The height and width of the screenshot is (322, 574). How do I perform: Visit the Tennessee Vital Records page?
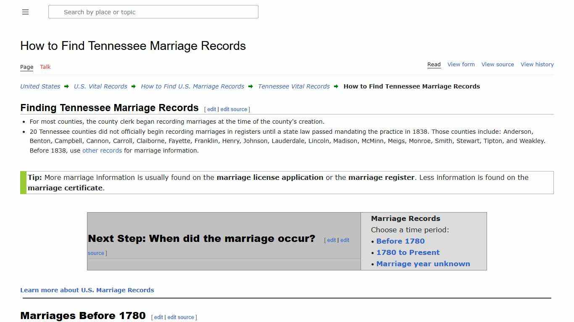293,86
